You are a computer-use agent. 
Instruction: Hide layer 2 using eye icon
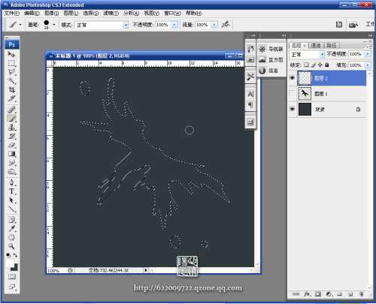click(293, 78)
